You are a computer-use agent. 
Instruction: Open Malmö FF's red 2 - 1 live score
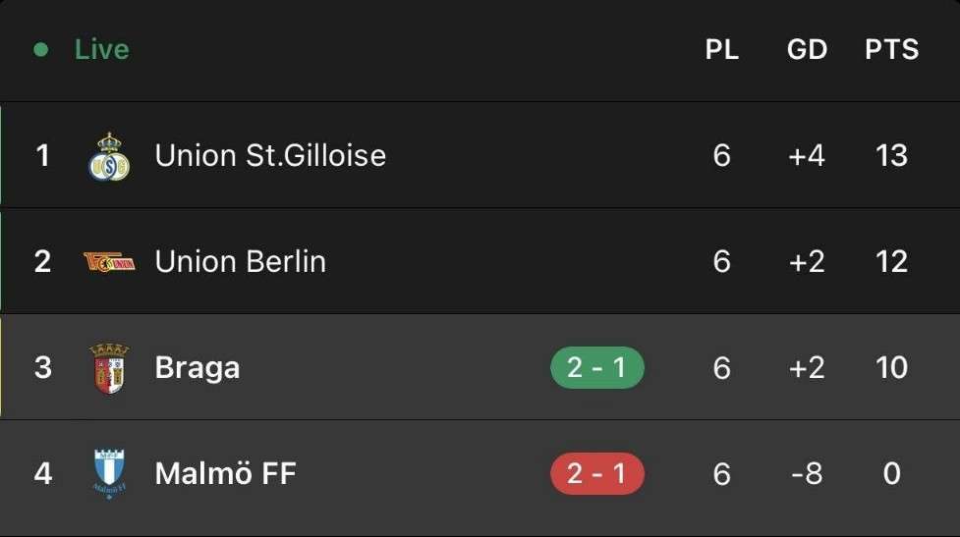(x=596, y=474)
